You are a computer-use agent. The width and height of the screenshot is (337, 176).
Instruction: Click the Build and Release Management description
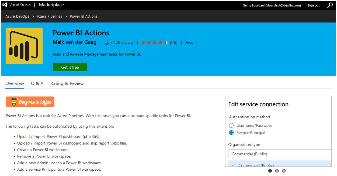pos(97,54)
